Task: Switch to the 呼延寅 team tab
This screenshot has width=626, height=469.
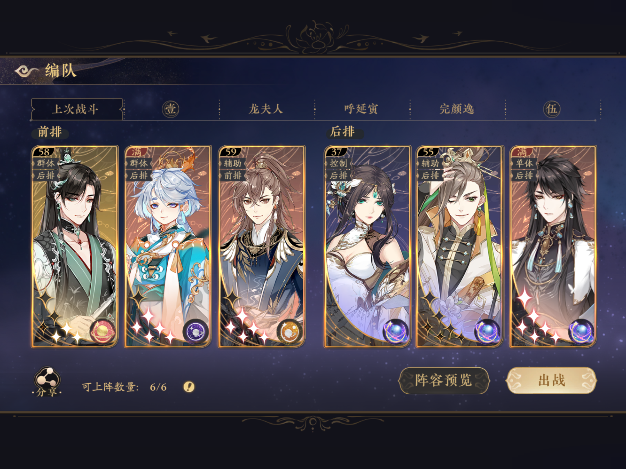Action: pos(361,109)
